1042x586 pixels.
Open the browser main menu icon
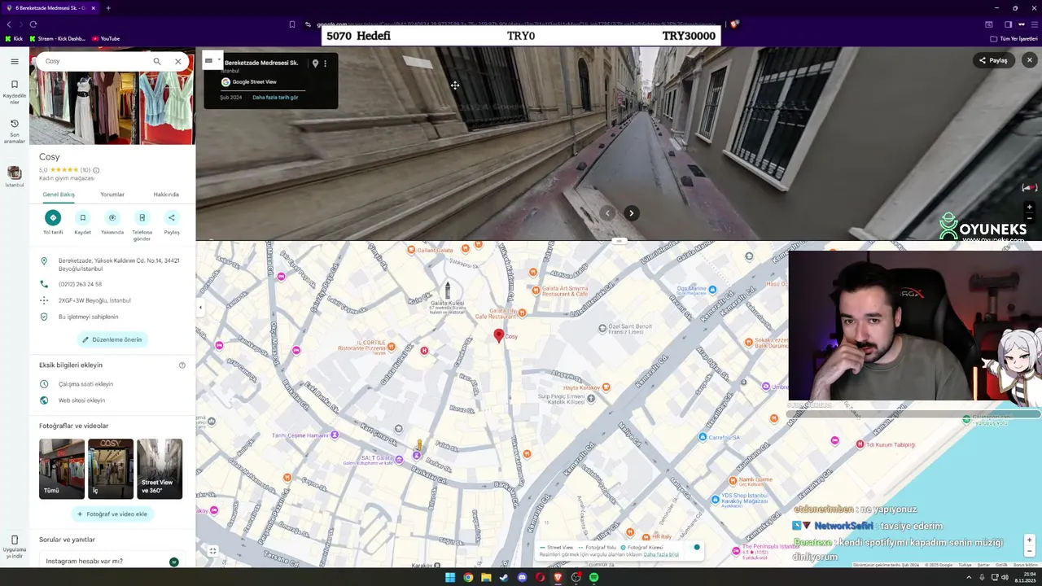pyautogui.click(x=1033, y=24)
